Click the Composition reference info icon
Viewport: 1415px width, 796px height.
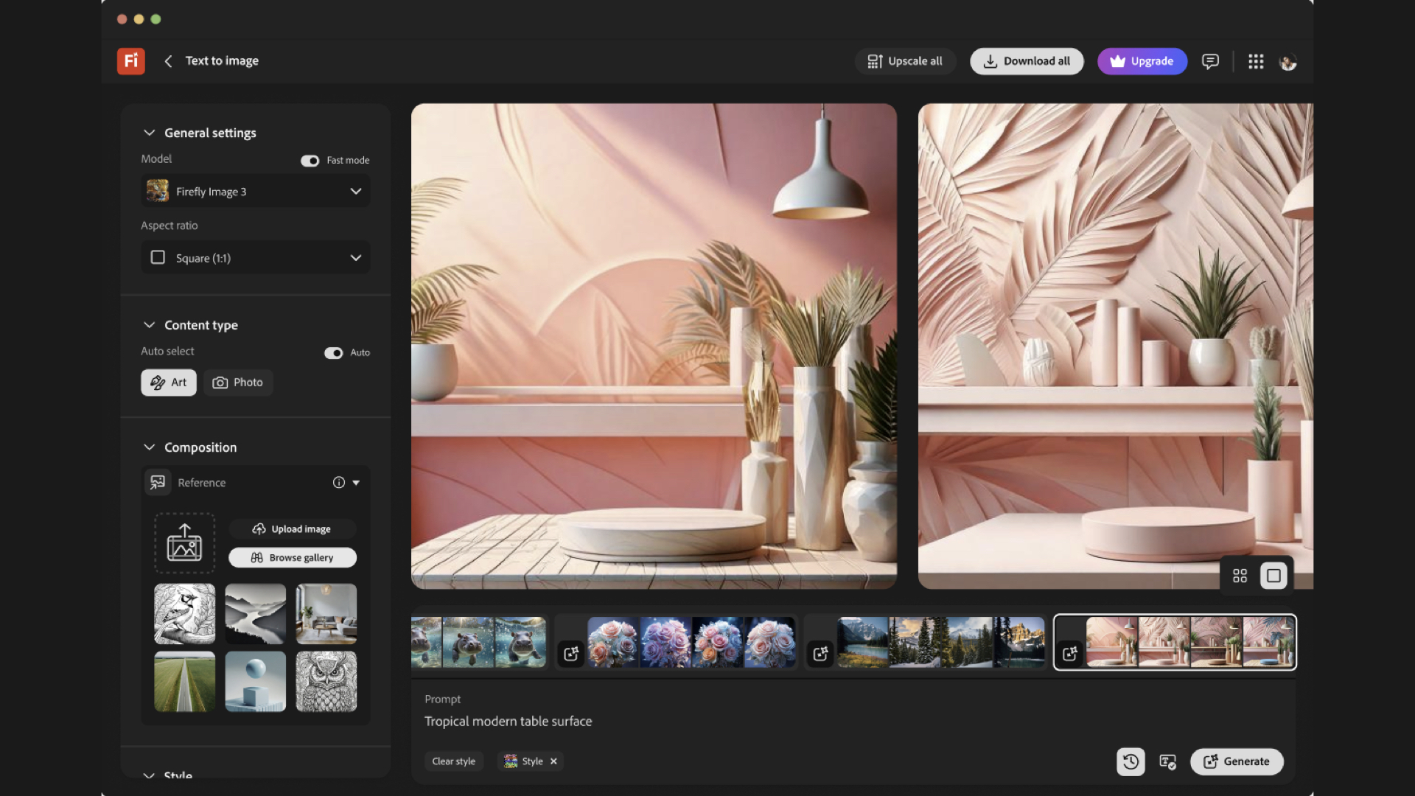point(338,483)
